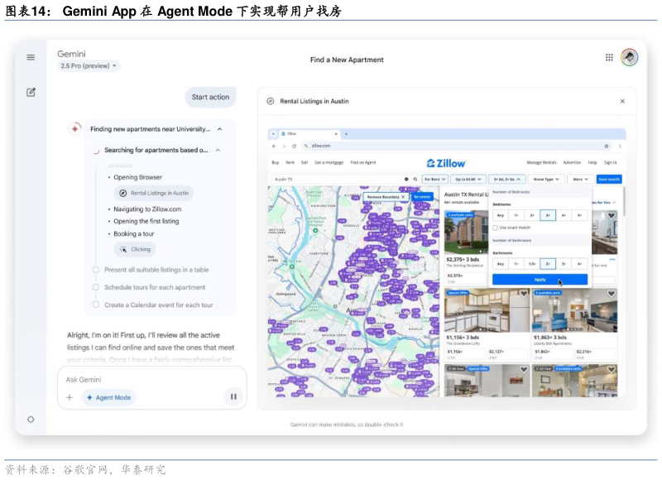
Task: Select 3+ Bathrooms option
Action: pyautogui.click(x=564, y=264)
